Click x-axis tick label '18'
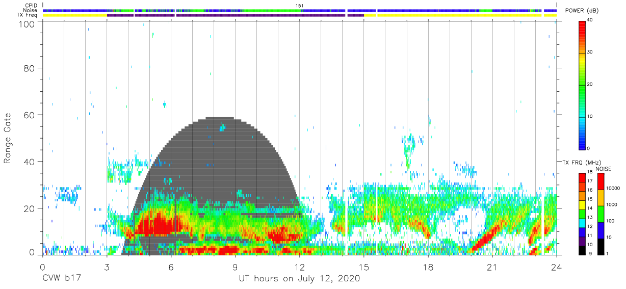This screenshot has width=626, height=289. pyautogui.click(x=428, y=267)
